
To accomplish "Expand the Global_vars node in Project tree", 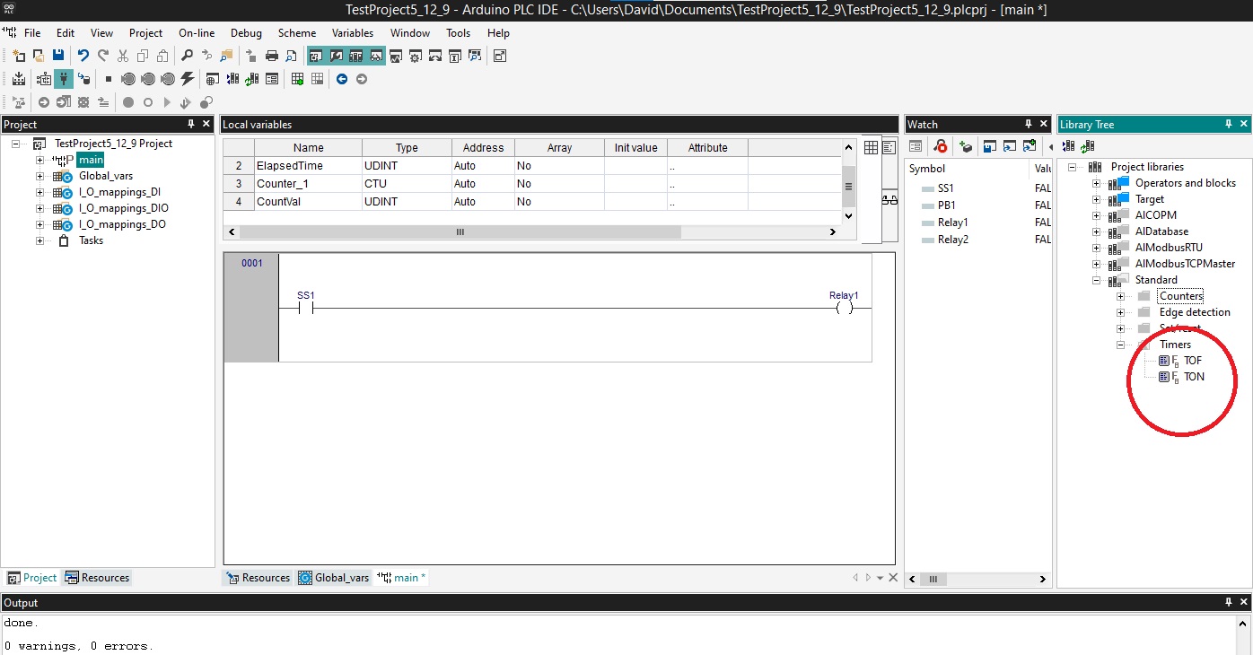I will pyautogui.click(x=39, y=176).
